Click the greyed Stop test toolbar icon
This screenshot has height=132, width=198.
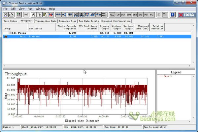point(26,15)
